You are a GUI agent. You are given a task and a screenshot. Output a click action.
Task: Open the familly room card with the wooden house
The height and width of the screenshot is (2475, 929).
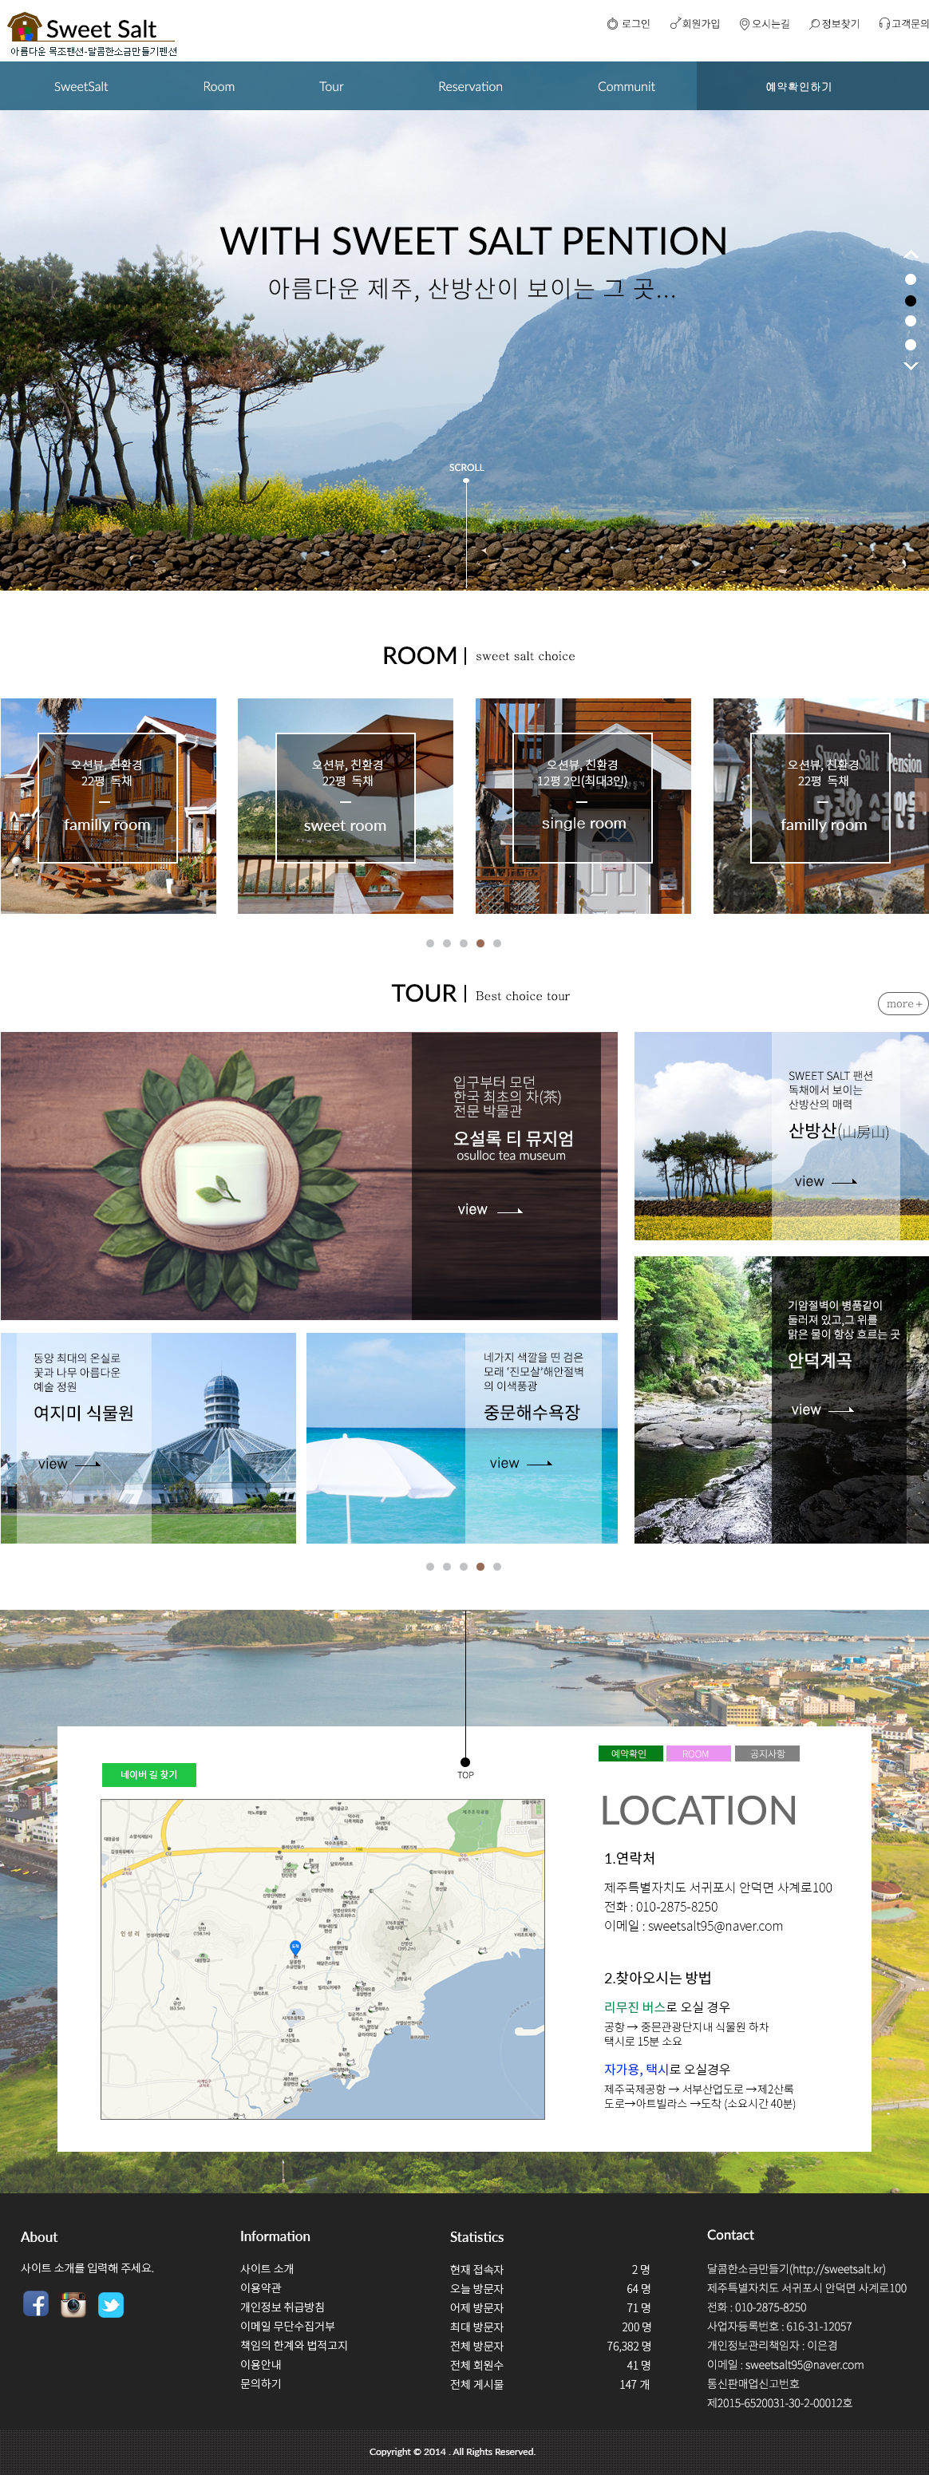point(108,806)
